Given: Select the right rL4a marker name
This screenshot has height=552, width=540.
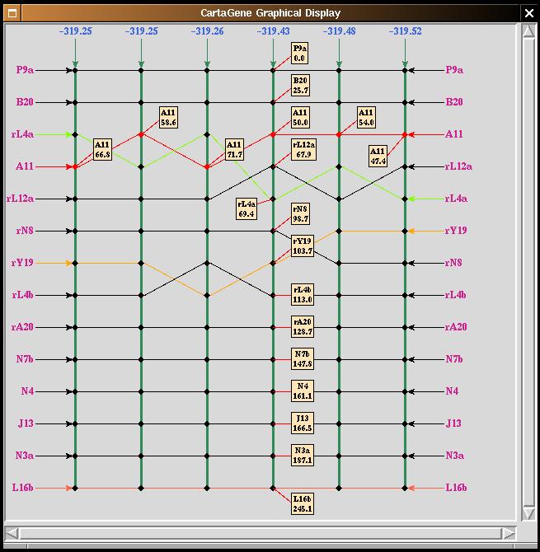Looking at the screenshot, I should pyautogui.click(x=457, y=199).
